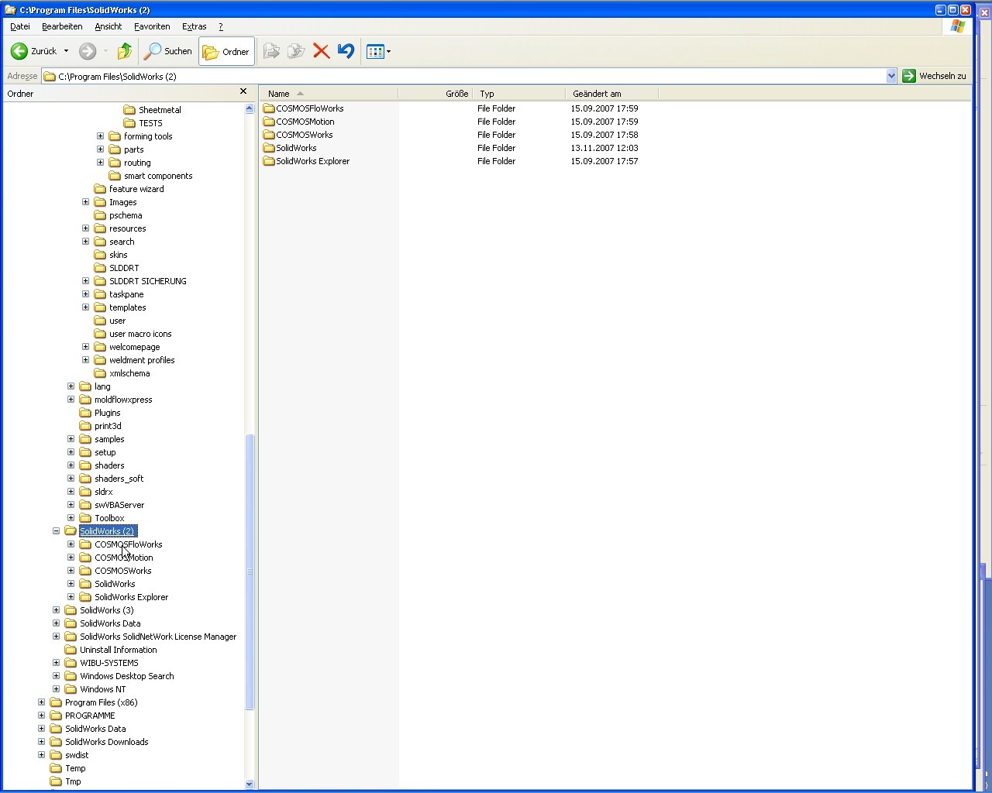
Task: Click the Tmp folder icon in tree
Action: tap(56, 781)
